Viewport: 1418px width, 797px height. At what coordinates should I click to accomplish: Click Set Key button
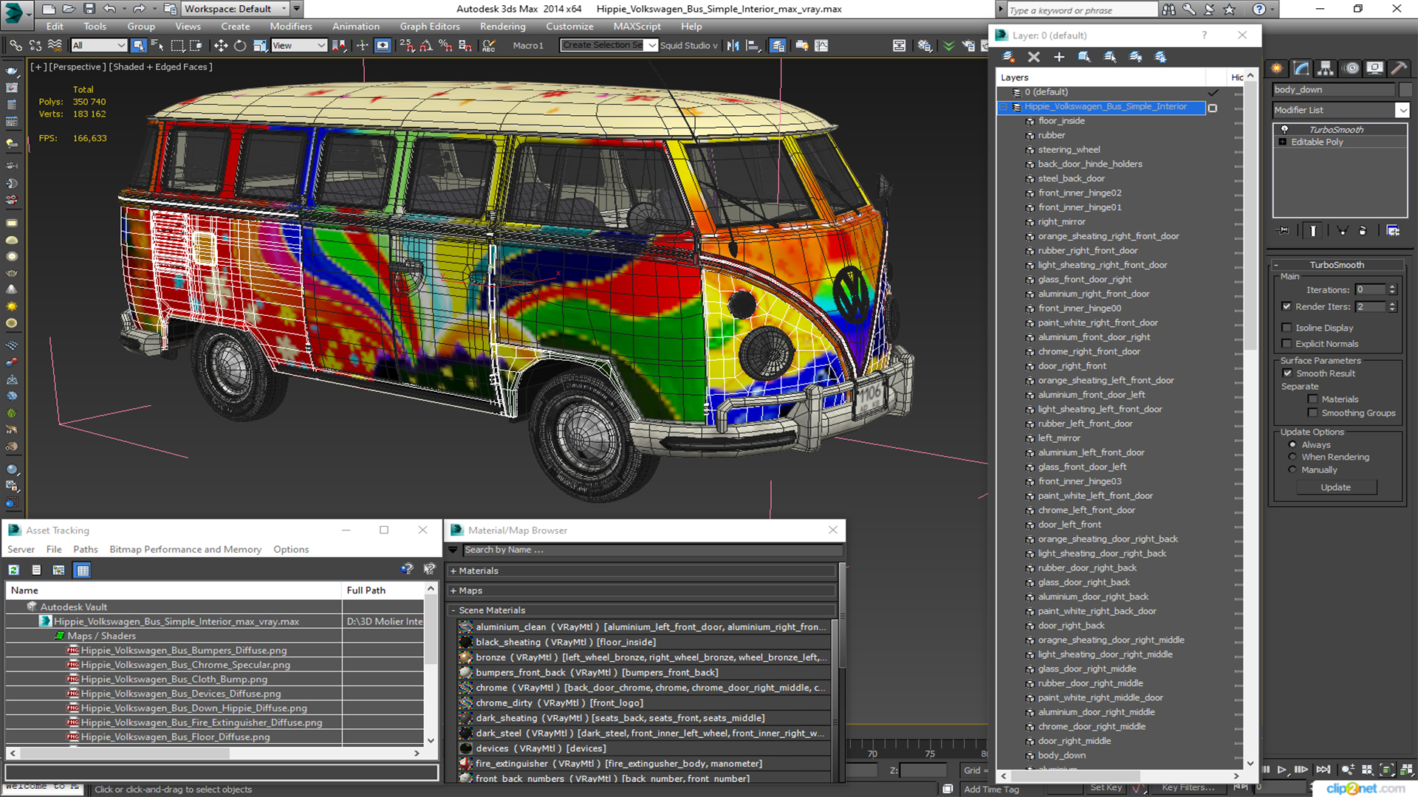(1106, 787)
